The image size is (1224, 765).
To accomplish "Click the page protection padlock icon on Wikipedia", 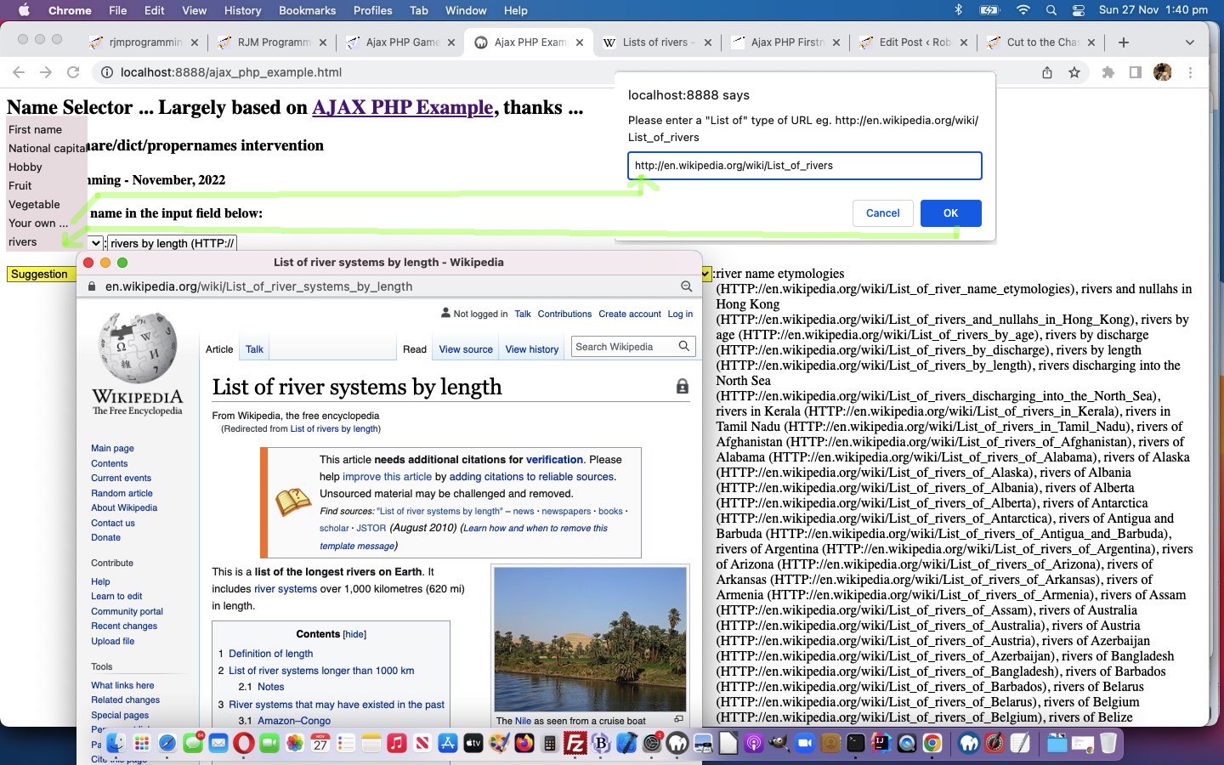I will (682, 387).
